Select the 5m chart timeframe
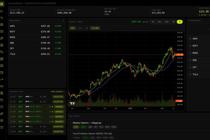Screen dimensions: 210x140 (x=160, y=22)
